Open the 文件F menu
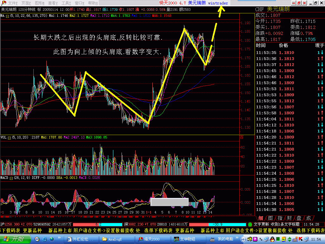This screenshot has width=325, height=244. click(x=13, y=3)
